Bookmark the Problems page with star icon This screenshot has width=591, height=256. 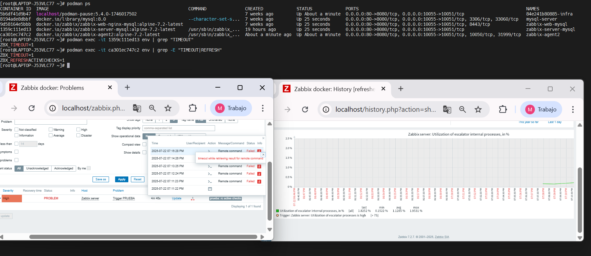click(x=168, y=108)
